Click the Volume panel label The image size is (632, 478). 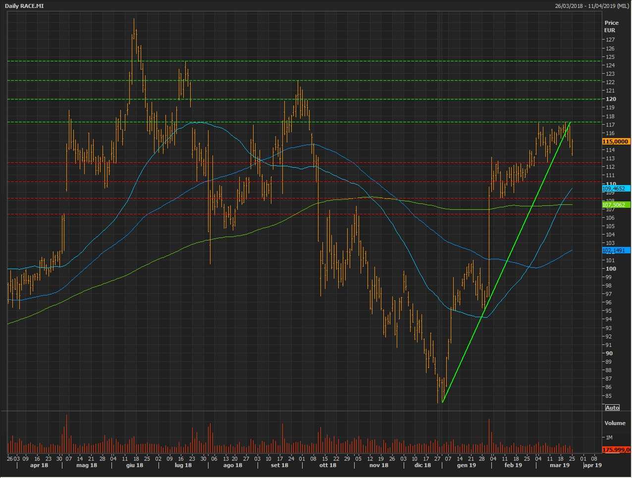pos(615,423)
